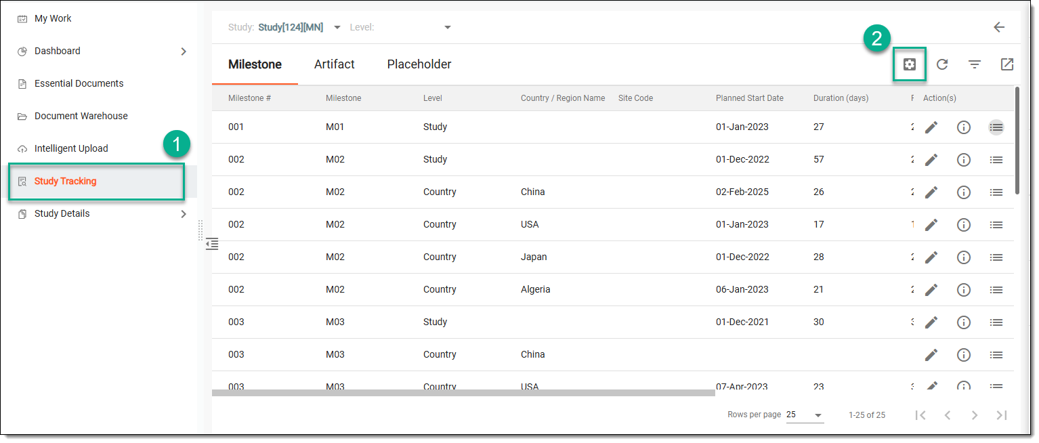Select Study Tracking in the sidebar
This screenshot has height=443, width=1039.
coord(66,181)
